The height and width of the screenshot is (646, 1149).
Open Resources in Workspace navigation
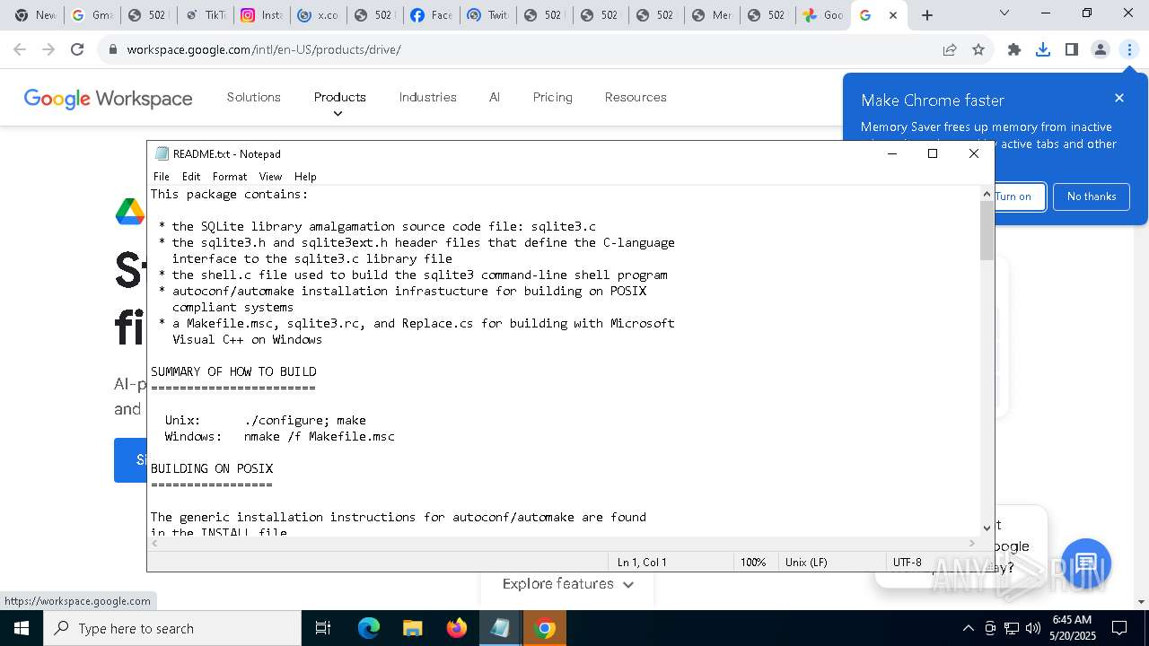click(x=636, y=97)
